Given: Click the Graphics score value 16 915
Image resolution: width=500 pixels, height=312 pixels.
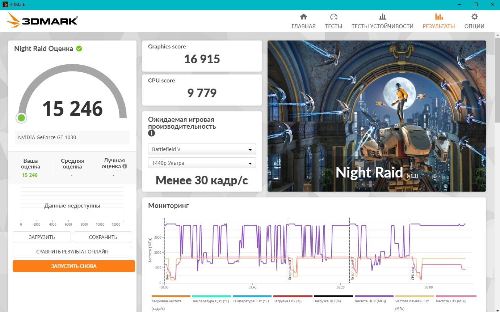Looking at the screenshot, I should point(202,59).
